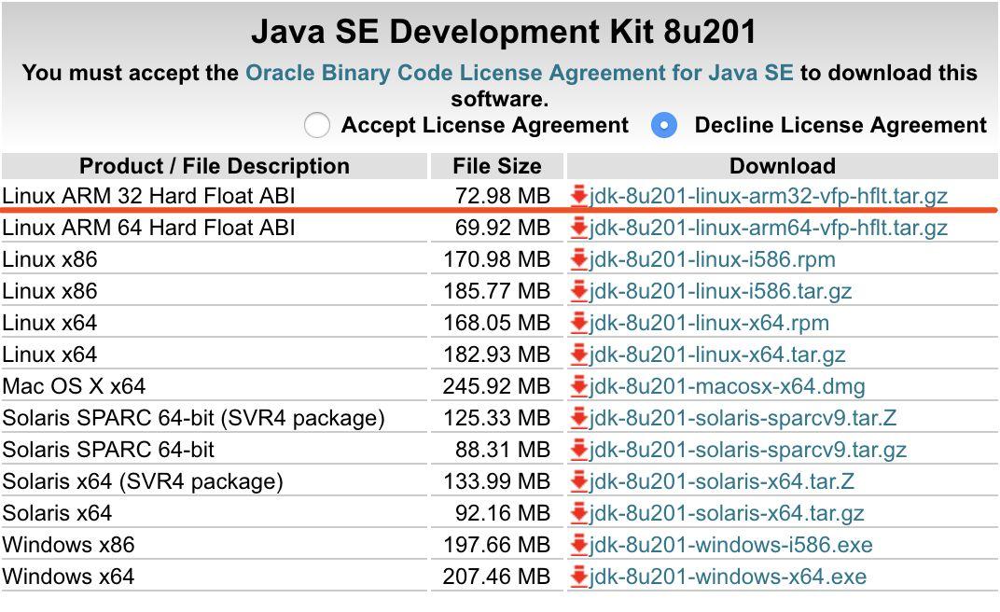Click the download icon beside jdk-8u201-windows-x64.exe

coord(579,576)
